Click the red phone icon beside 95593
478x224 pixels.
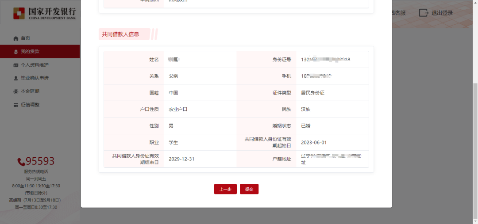pos(21,162)
